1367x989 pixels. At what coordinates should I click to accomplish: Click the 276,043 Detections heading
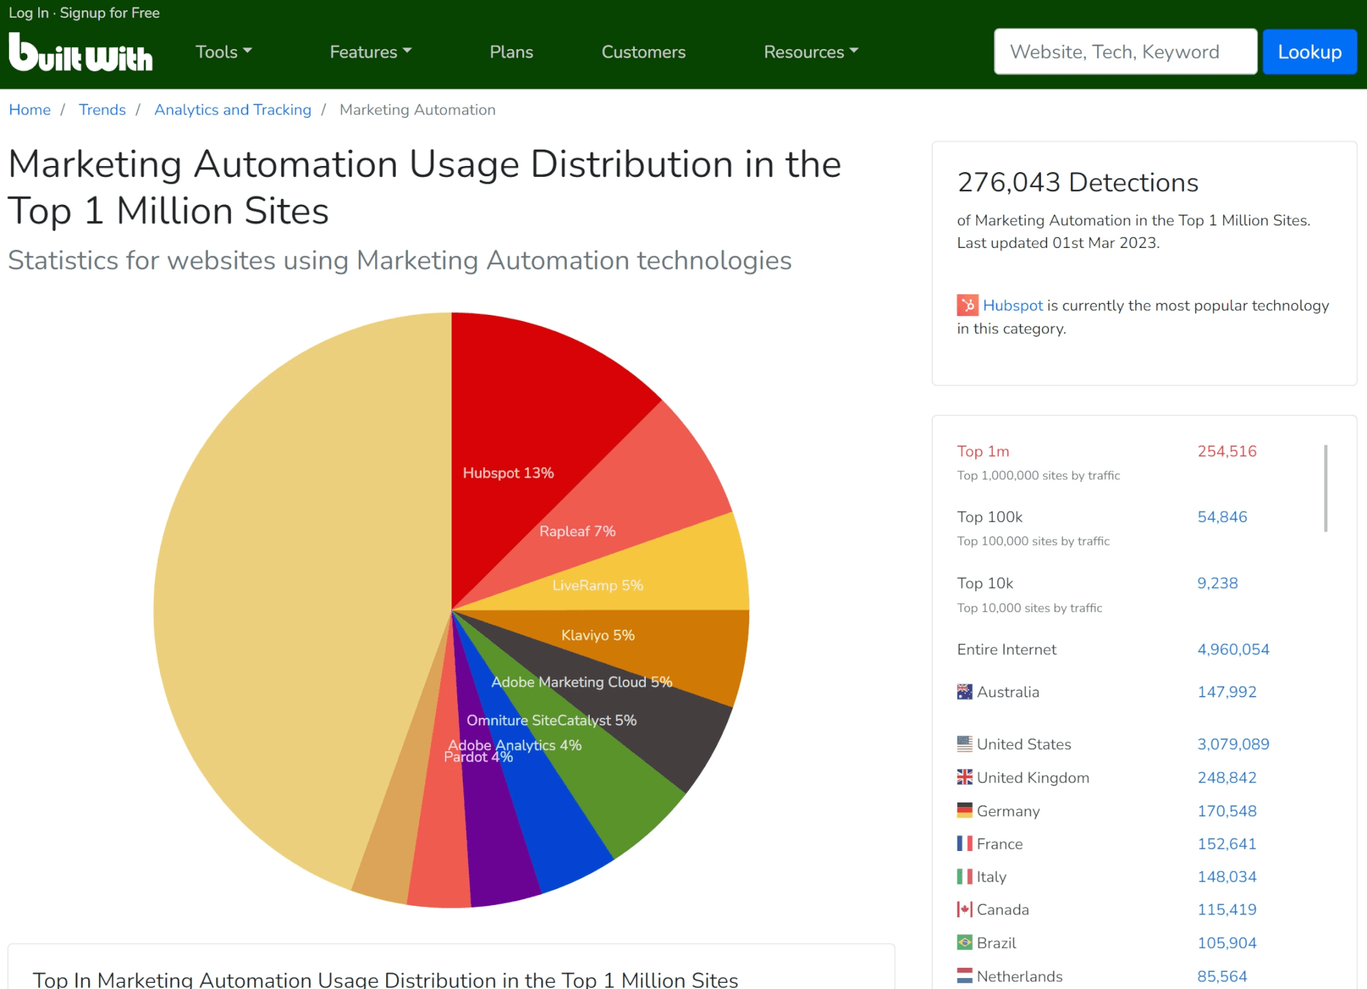click(1078, 182)
